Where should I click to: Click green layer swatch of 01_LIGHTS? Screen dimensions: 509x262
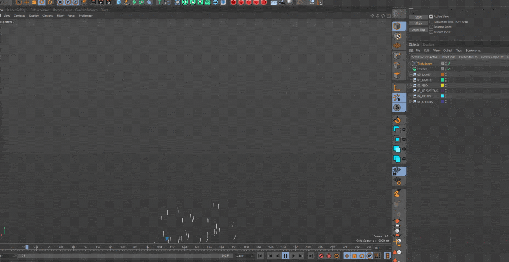[x=442, y=80]
